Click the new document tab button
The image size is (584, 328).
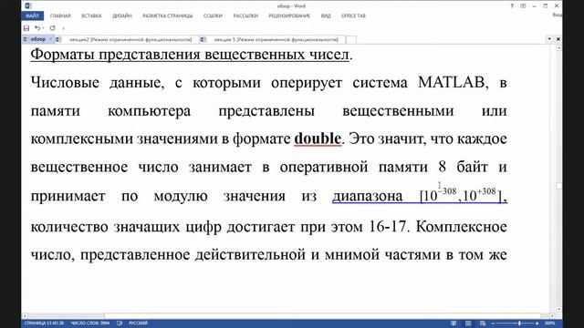[351, 39]
